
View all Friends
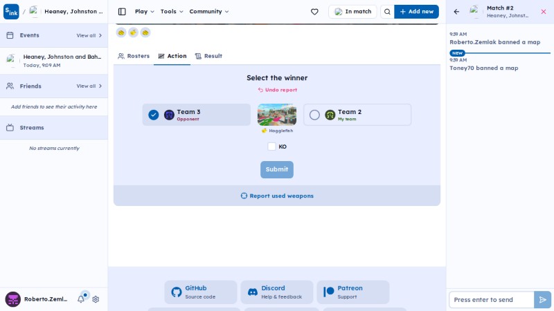89,86
